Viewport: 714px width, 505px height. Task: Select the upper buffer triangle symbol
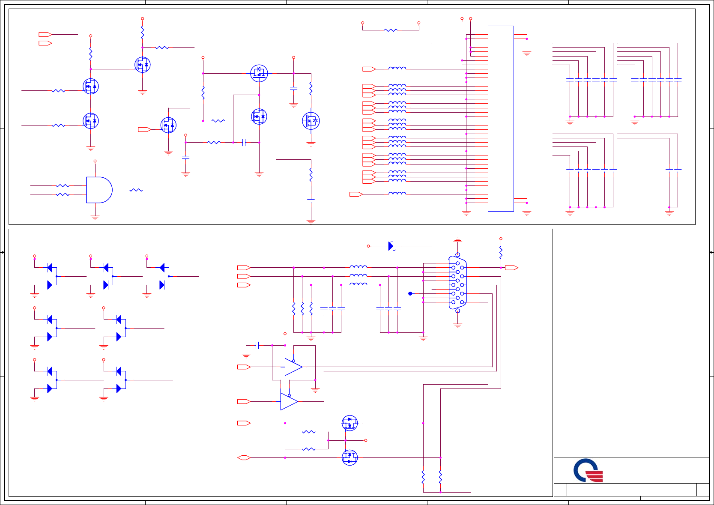pos(293,367)
